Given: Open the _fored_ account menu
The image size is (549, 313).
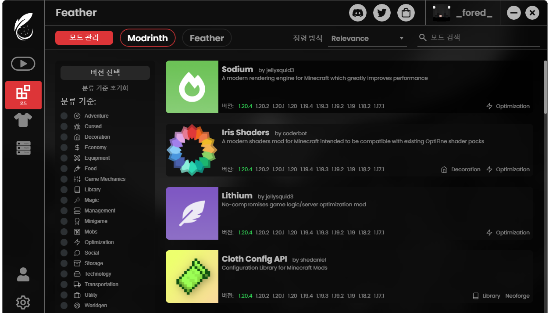Looking at the screenshot, I should point(463,13).
